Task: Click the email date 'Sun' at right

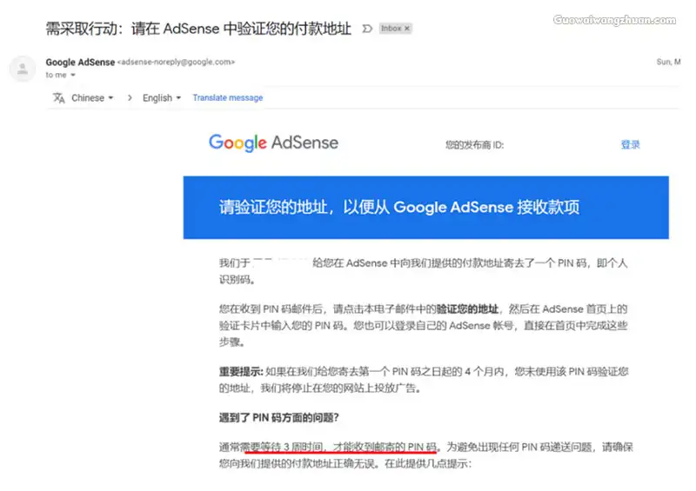Action: (x=668, y=62)
